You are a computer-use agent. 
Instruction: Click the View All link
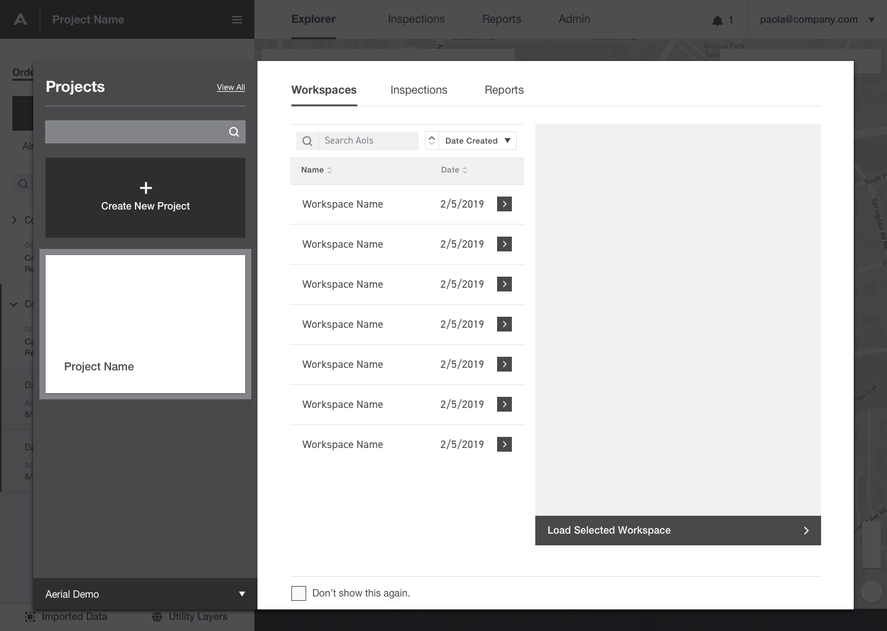pos(230,88)
